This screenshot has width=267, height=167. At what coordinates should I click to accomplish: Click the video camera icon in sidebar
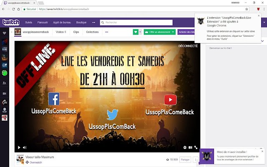pyautogui.click(x=5, y=94)
